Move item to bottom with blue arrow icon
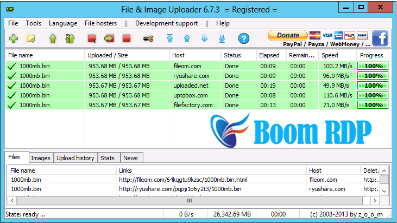 click(x=222, y=38)
